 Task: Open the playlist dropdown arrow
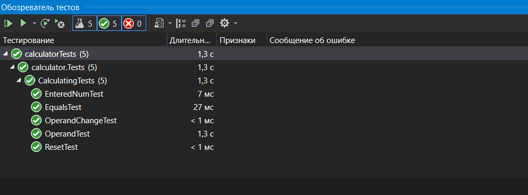170,23
